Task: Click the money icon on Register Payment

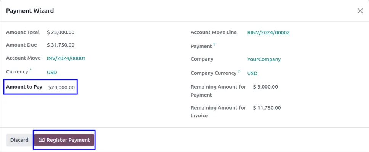Action: coord(42,140)
